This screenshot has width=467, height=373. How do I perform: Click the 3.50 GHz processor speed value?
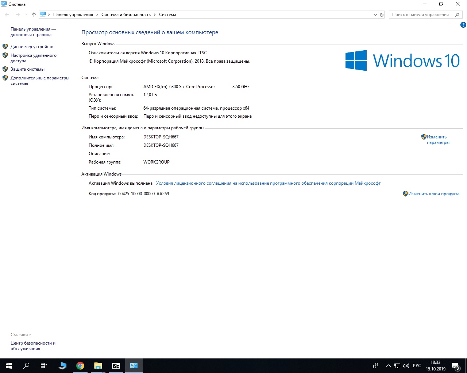pos(241,87)
